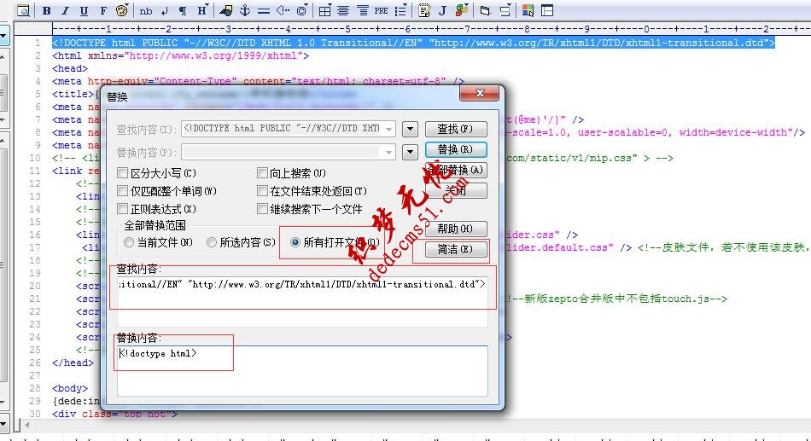
Task: Open the arrow button beside 查找内容 field
Action: tap(410, 129)
